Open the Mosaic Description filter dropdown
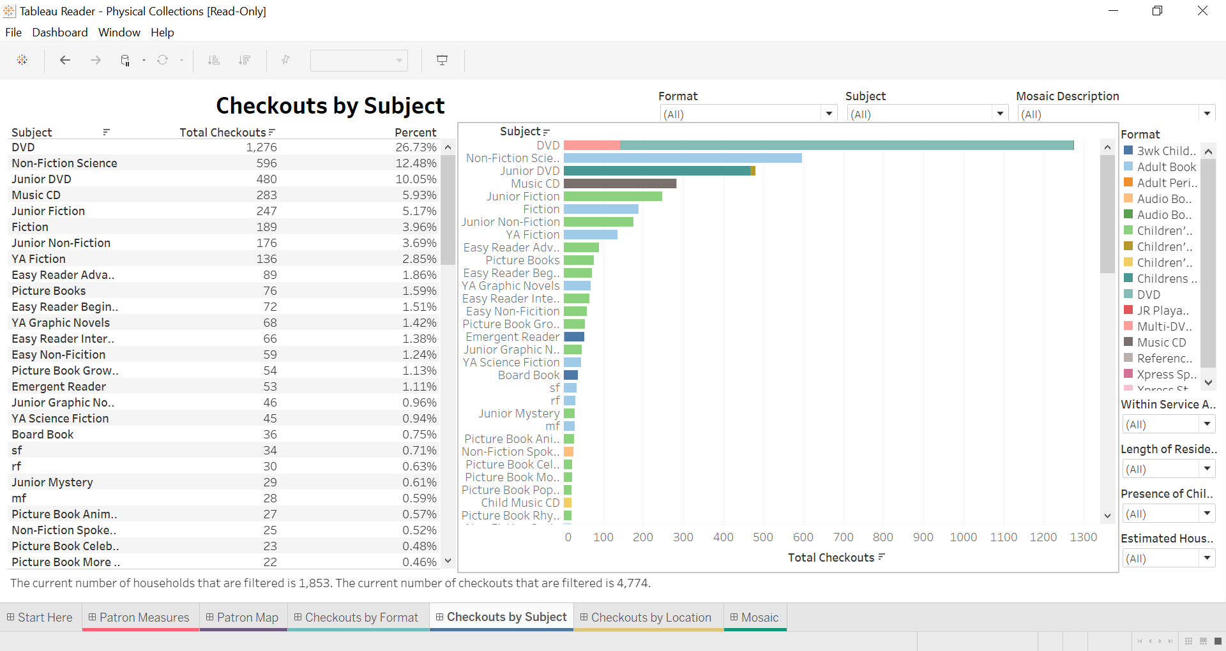This screenshot has height=651, width=1226. coord(1207,114)
